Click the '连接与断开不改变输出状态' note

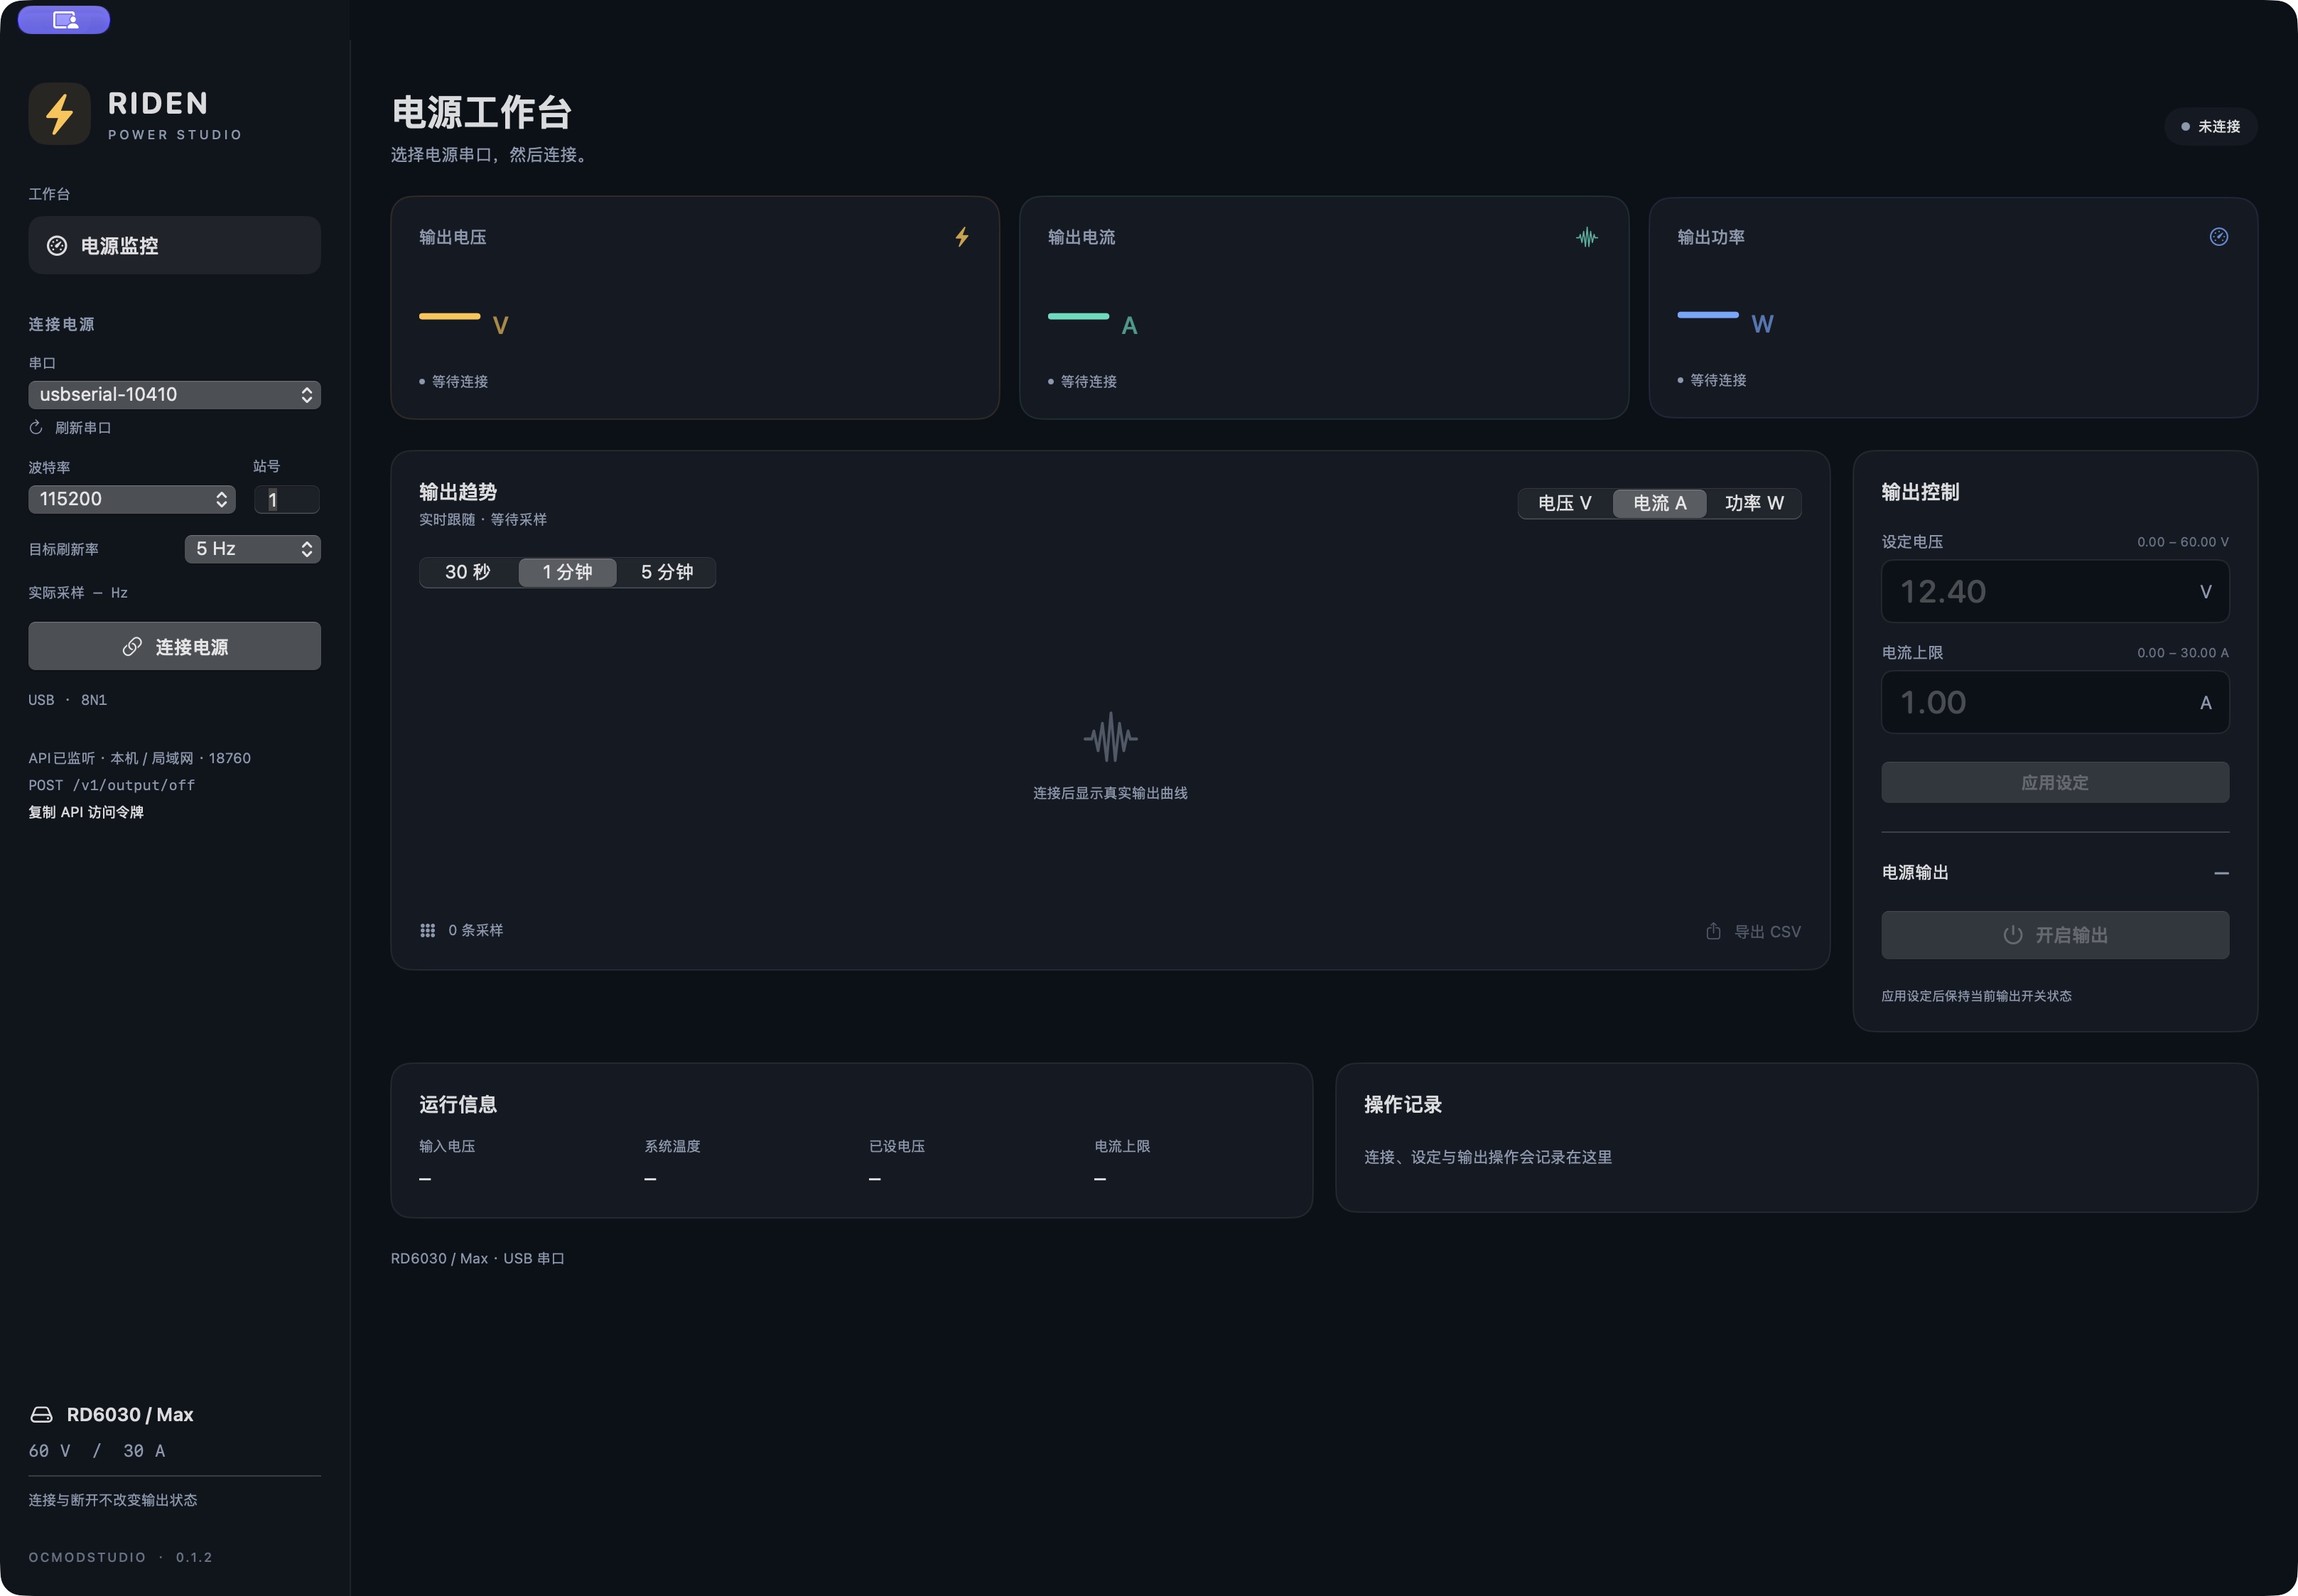pos(113,1500)
